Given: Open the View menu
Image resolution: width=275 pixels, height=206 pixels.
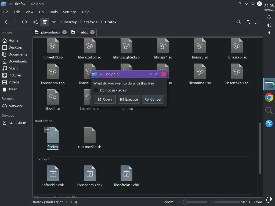Looking at the screenshot, I should [30, 12].
